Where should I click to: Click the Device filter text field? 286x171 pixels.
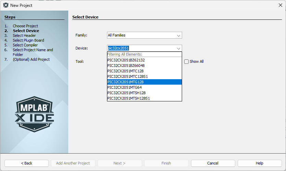[141, 48]
